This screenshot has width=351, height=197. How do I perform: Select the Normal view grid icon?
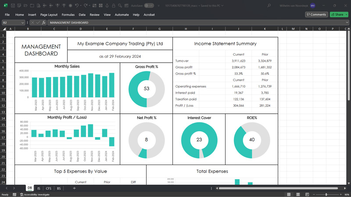point(289,194)
